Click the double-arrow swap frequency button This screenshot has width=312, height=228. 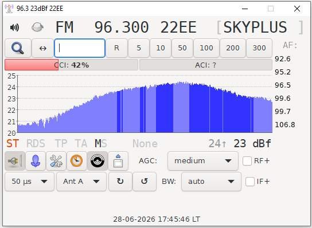(43, 48)
